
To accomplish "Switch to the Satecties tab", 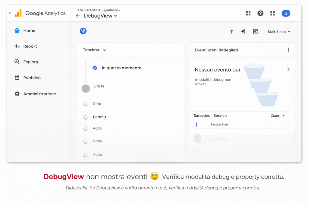I will [x=202, y=116].
